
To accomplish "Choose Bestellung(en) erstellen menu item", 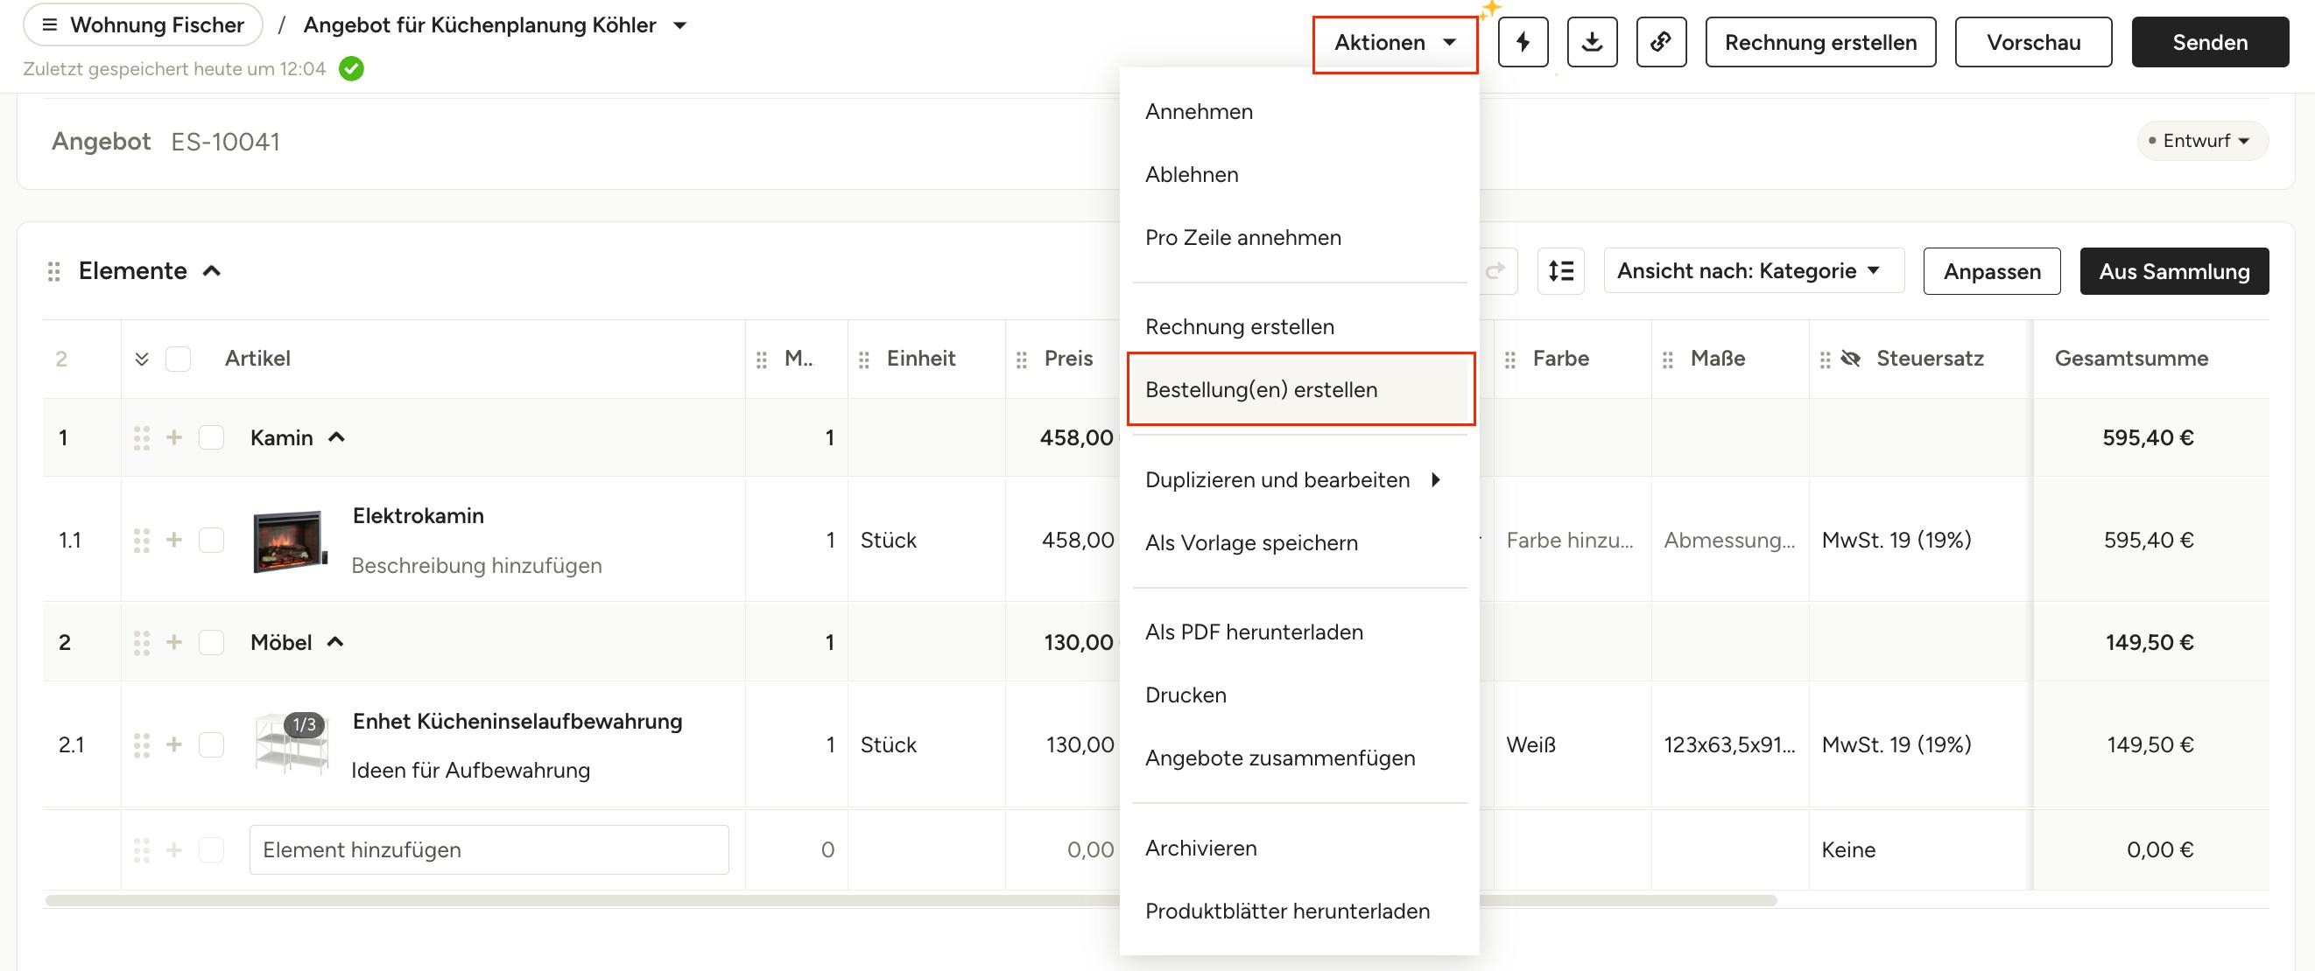I will pos(1298,390).
